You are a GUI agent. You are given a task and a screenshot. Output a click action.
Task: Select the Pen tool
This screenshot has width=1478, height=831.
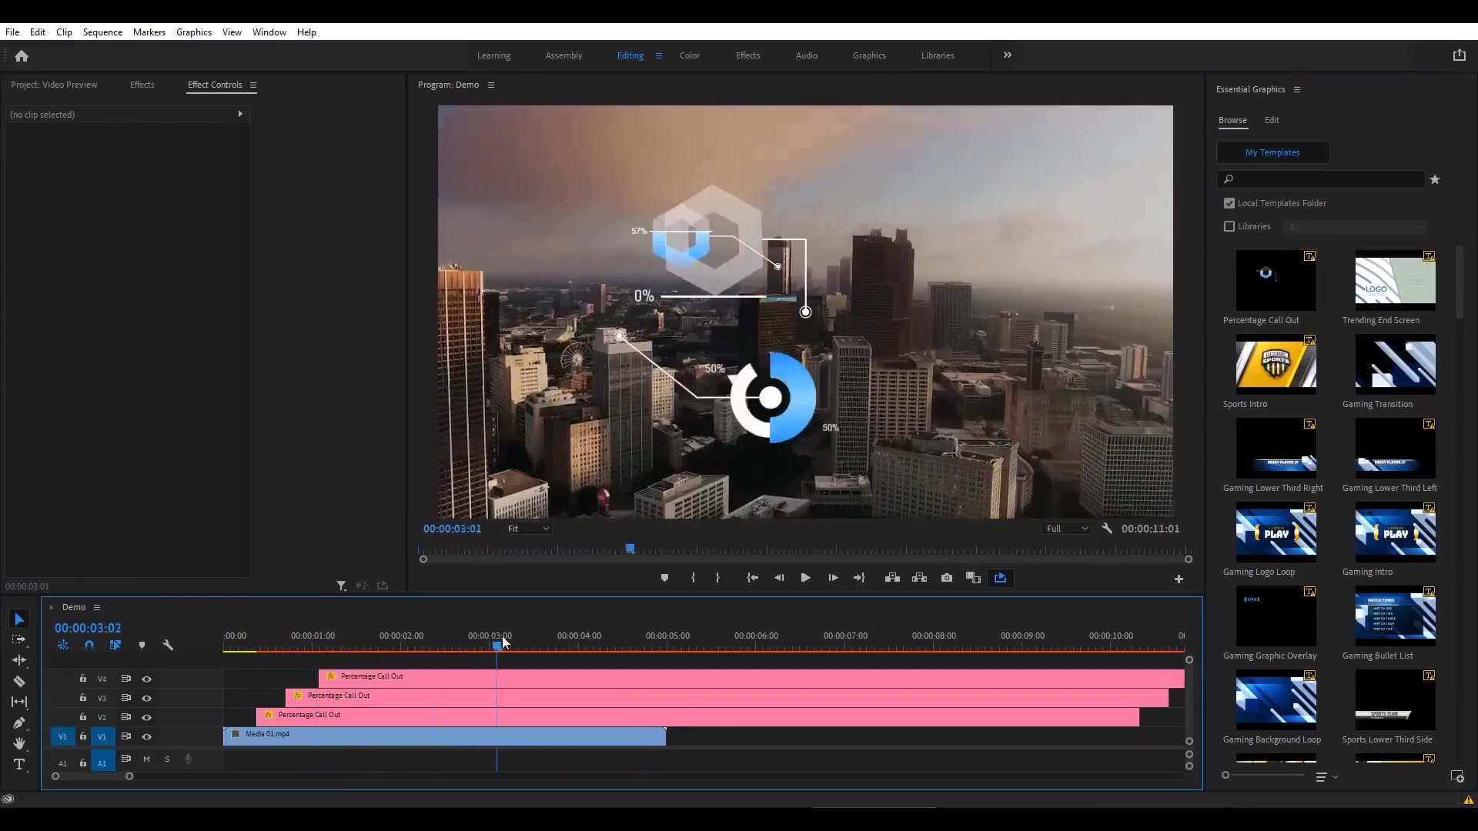click(x=19, y=723)
